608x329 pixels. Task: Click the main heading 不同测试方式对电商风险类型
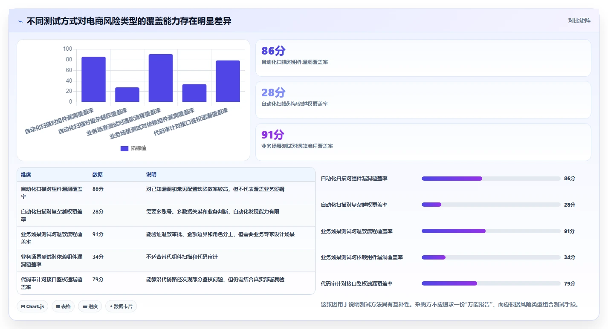pos(129,21)
